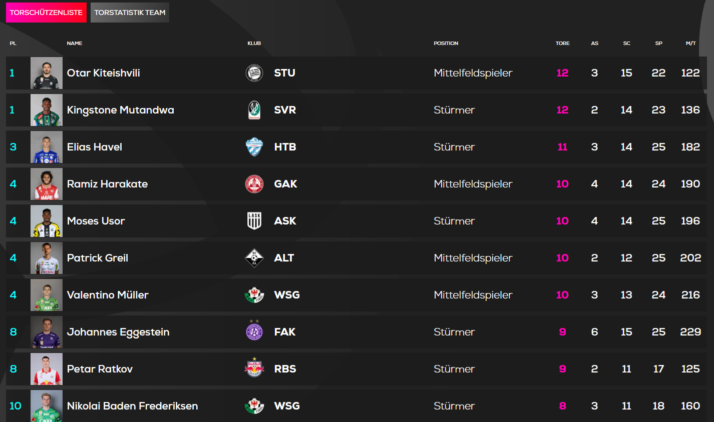Viewport: 714px width, 422px height.
Task: Open Johannes Eggestein's player page
Action: 118,332
